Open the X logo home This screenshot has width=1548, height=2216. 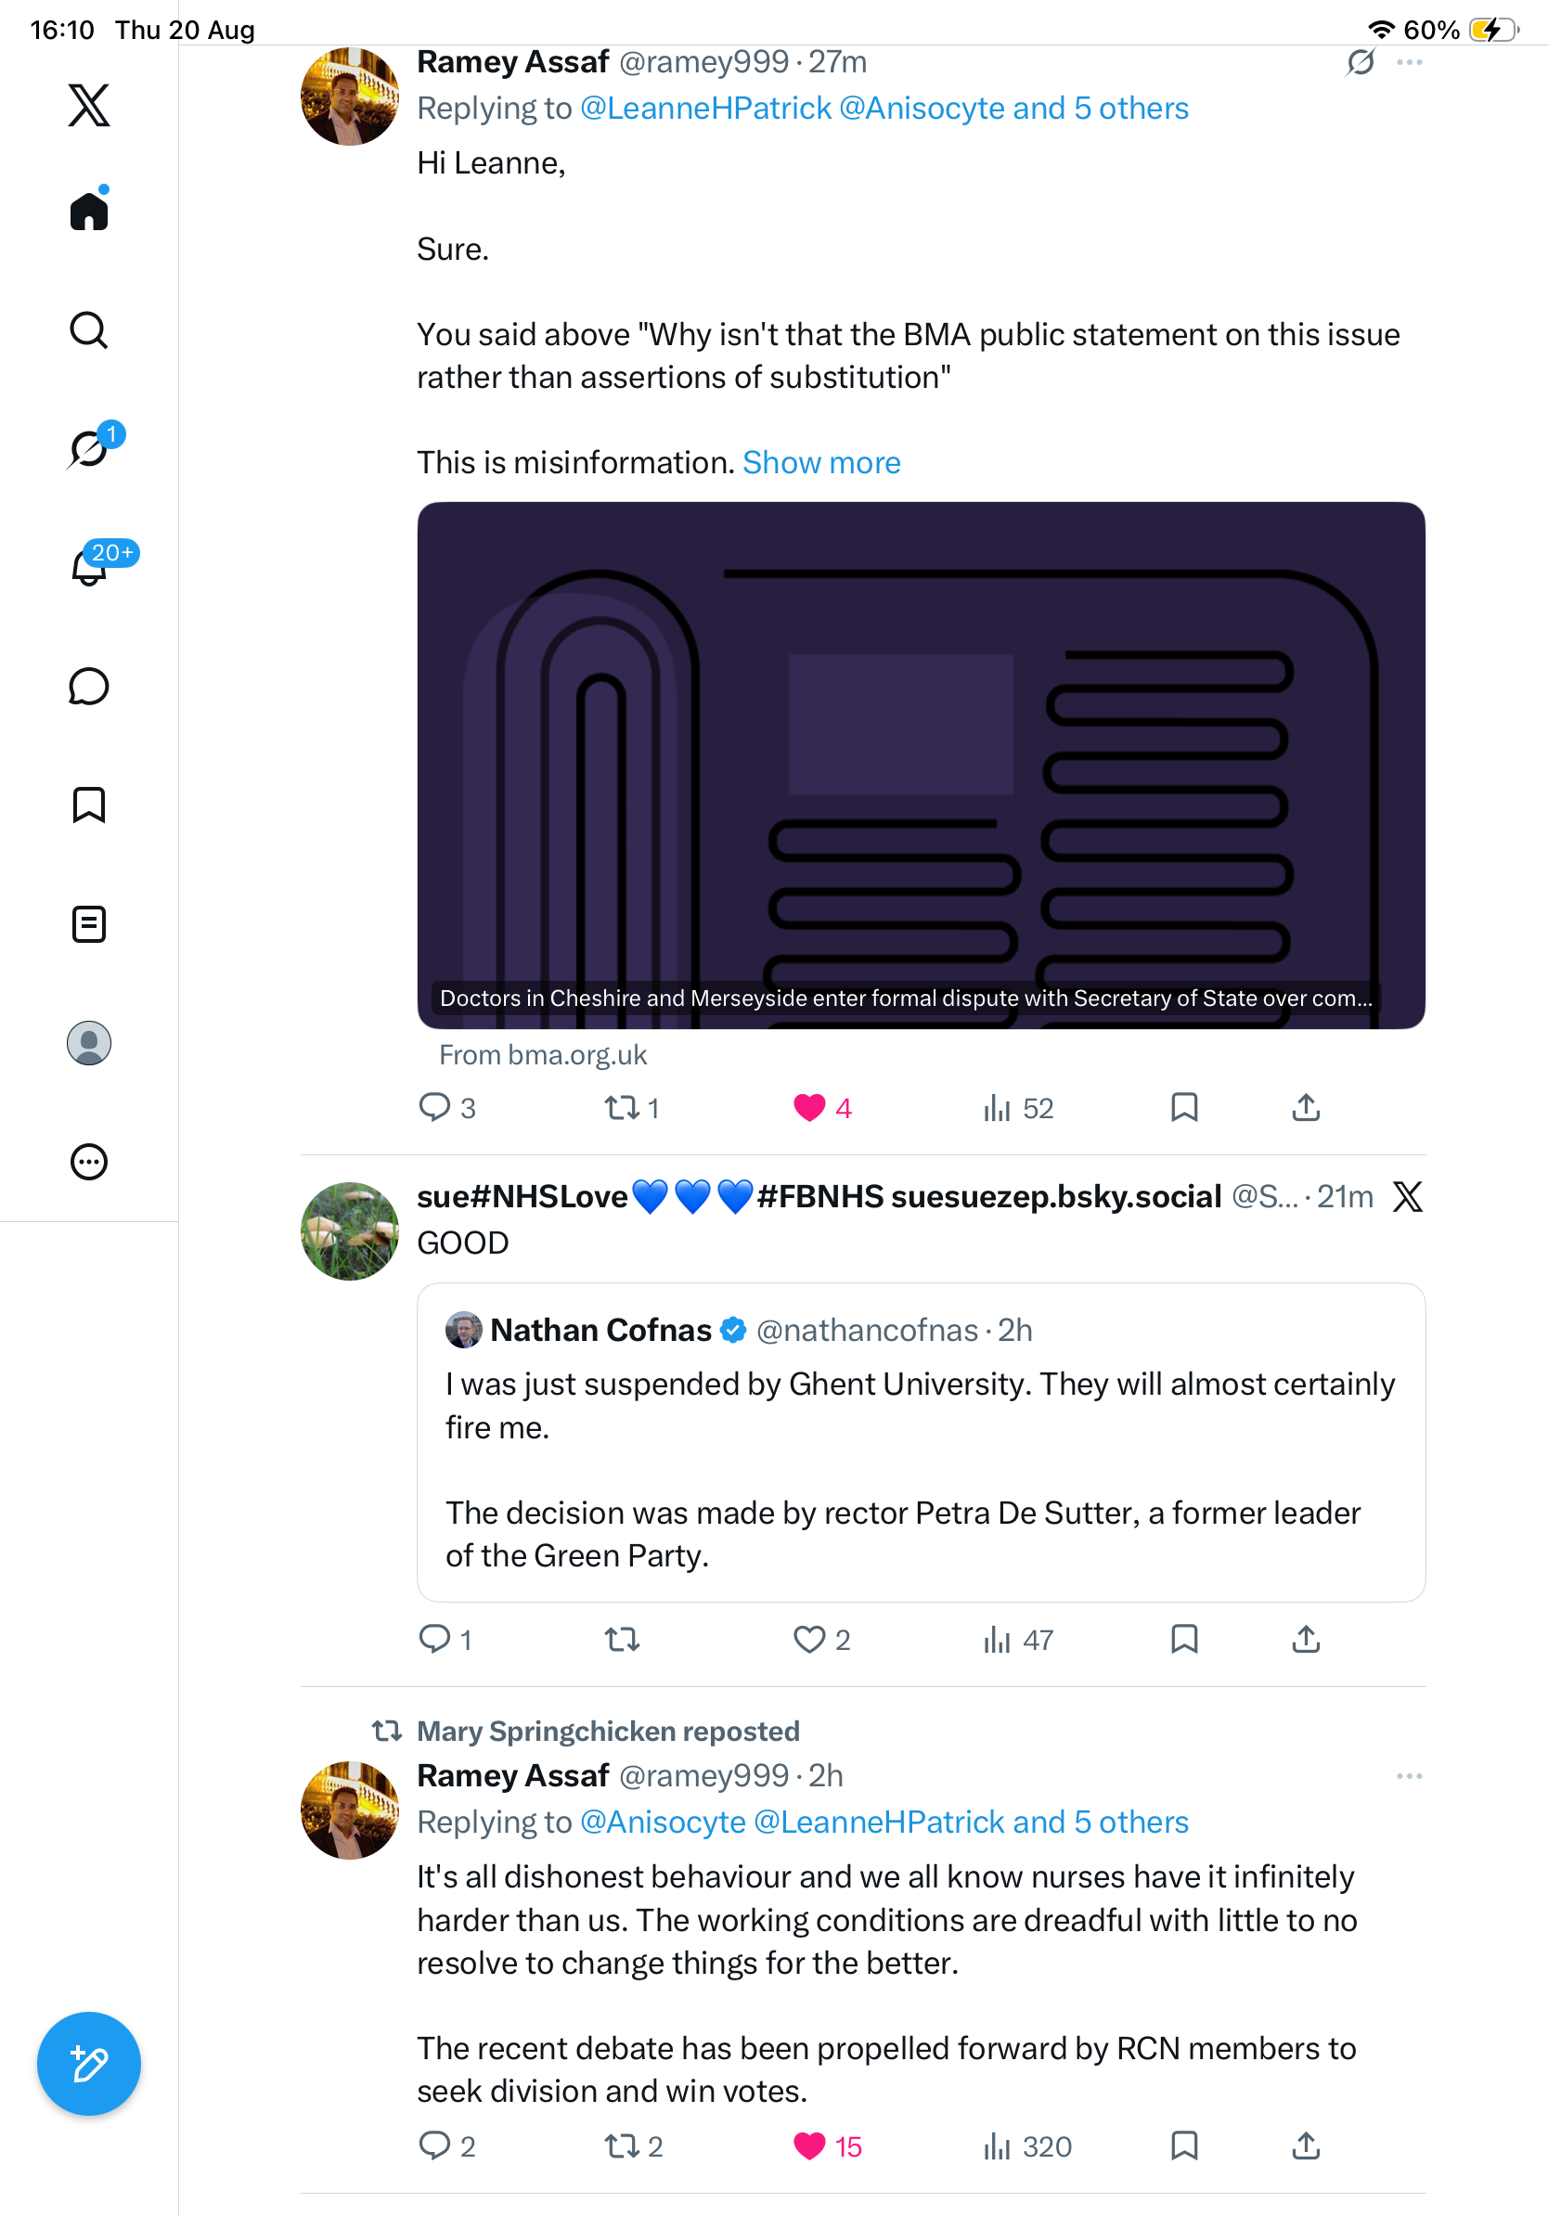click(x=89, y=105)
